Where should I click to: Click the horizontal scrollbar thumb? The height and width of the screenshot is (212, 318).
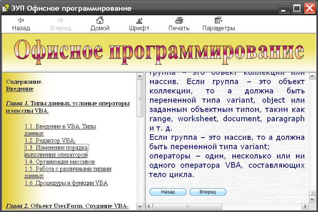point(187,206)
